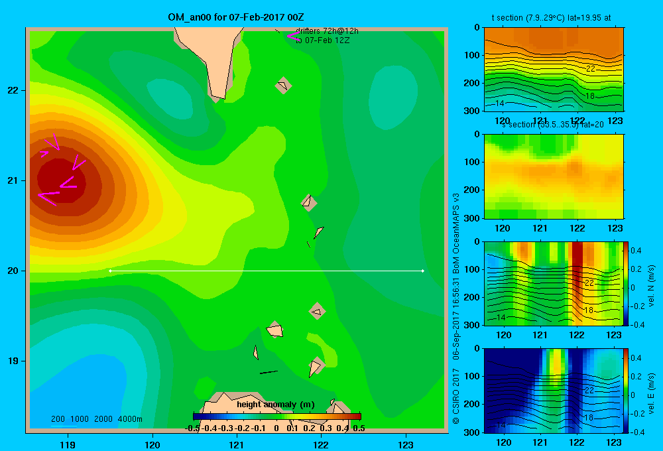This screenshot has width=663, height=451.
Task: Click the "0.4" tick on the vel. N colorbar
Action: click(636, 251)
